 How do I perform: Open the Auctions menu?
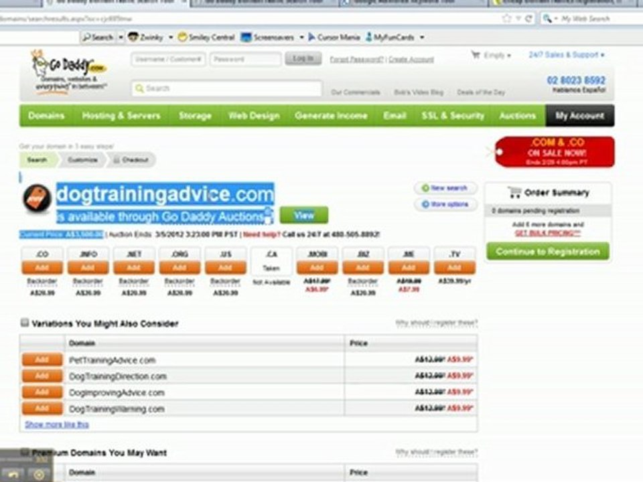[518, 116]
